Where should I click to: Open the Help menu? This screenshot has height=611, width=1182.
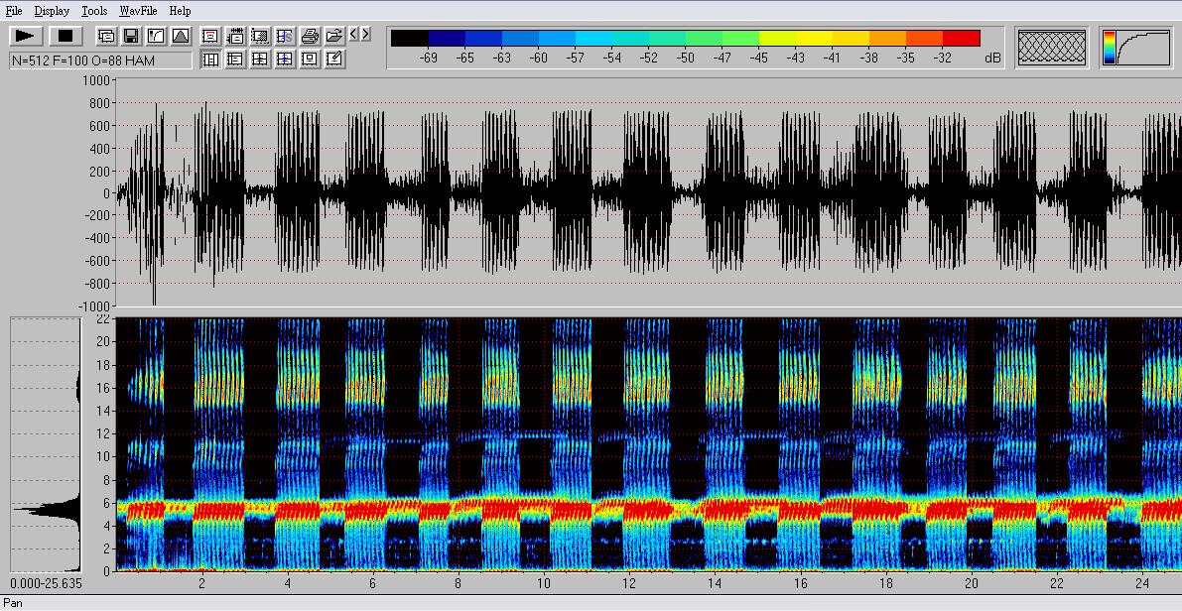click(x=180, y=11)
